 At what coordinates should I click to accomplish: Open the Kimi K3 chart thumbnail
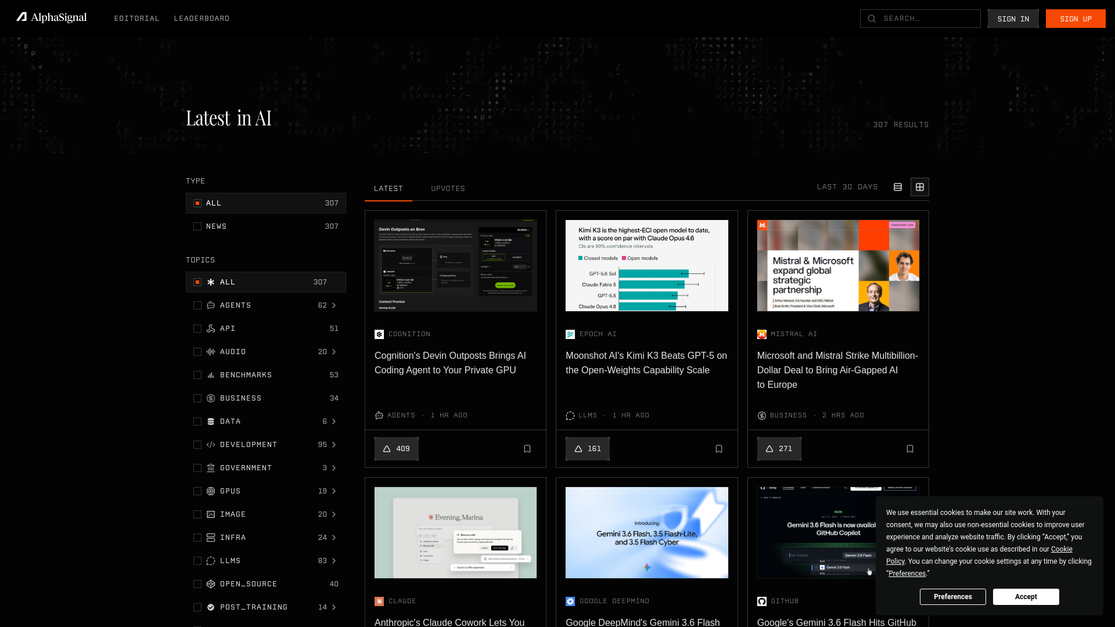click(647, 265)
